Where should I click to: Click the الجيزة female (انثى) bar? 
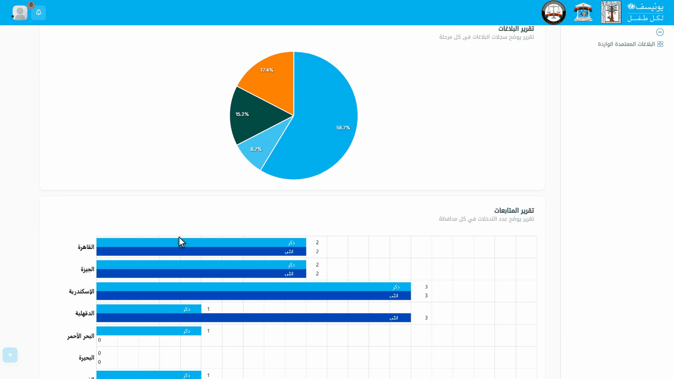(x=201, y=274)
